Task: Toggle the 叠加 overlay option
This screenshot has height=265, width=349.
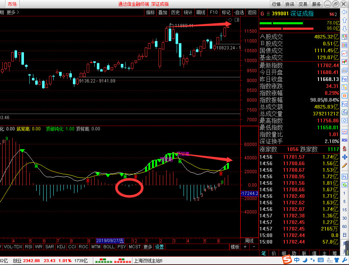Action: pyautogui.click(x=163, y=12)
